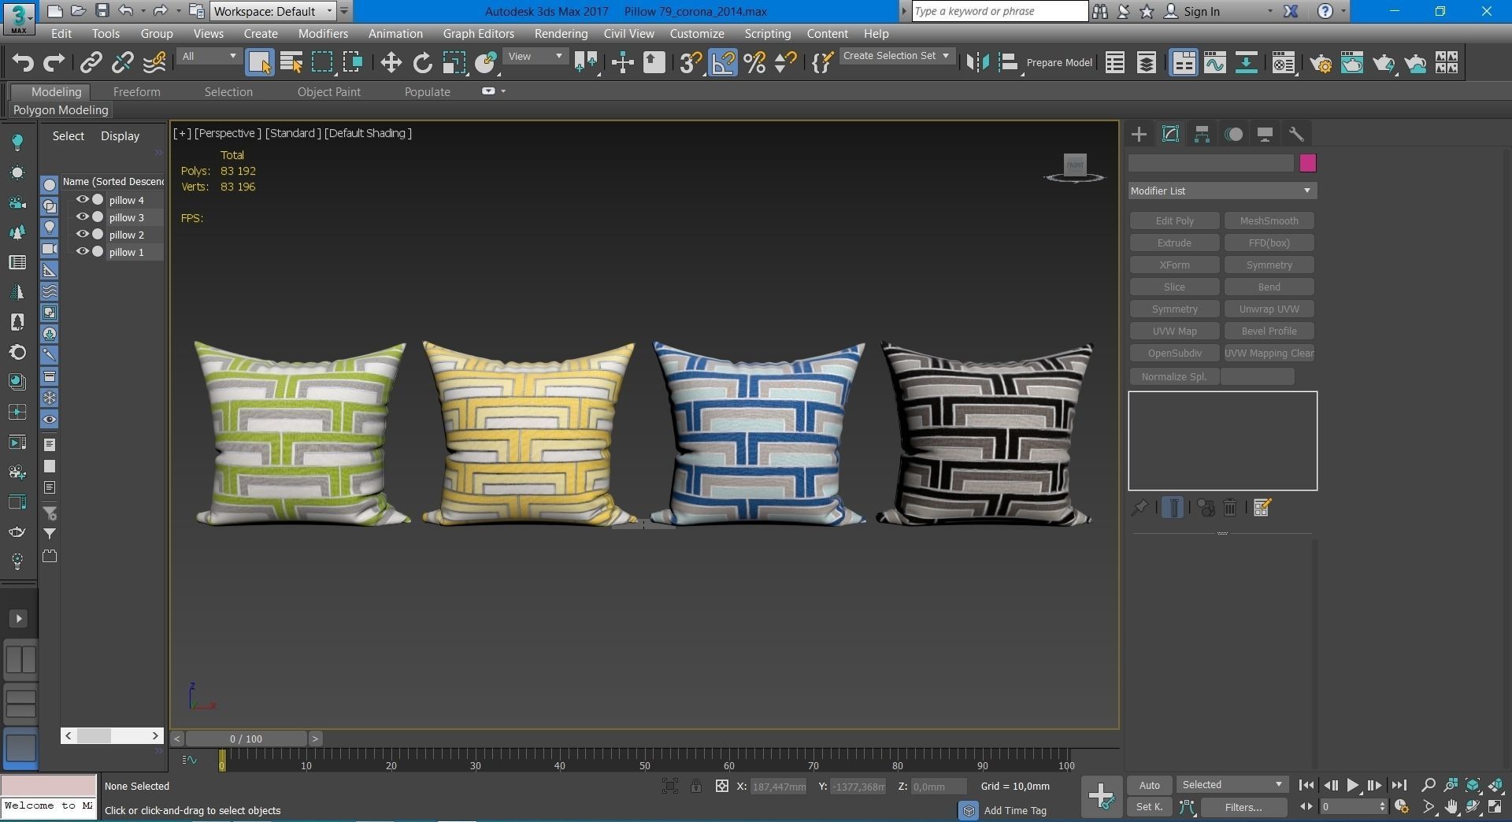
Task: Click the Edit Poly modifier button
Action: click(1174, 221)
